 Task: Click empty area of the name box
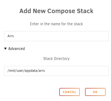62,36
